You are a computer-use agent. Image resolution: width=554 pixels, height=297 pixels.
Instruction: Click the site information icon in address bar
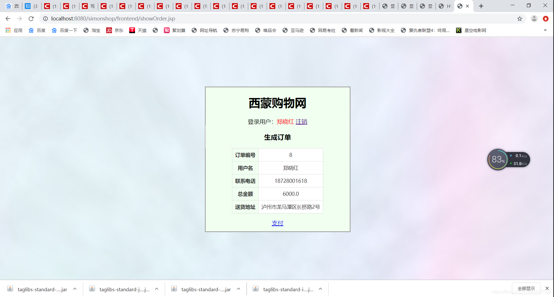pos(45,19)
